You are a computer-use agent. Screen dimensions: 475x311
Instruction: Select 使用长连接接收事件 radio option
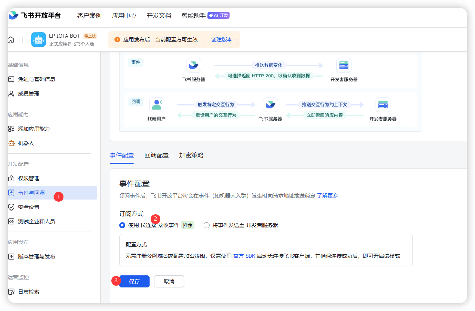click(x=122, y=225)
